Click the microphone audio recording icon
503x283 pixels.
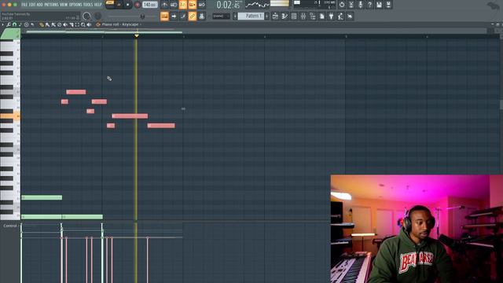[x=360, y=5]
